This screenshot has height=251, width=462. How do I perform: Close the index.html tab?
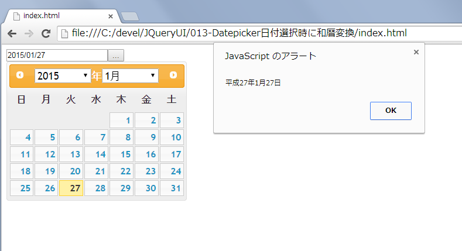point(111,16)
